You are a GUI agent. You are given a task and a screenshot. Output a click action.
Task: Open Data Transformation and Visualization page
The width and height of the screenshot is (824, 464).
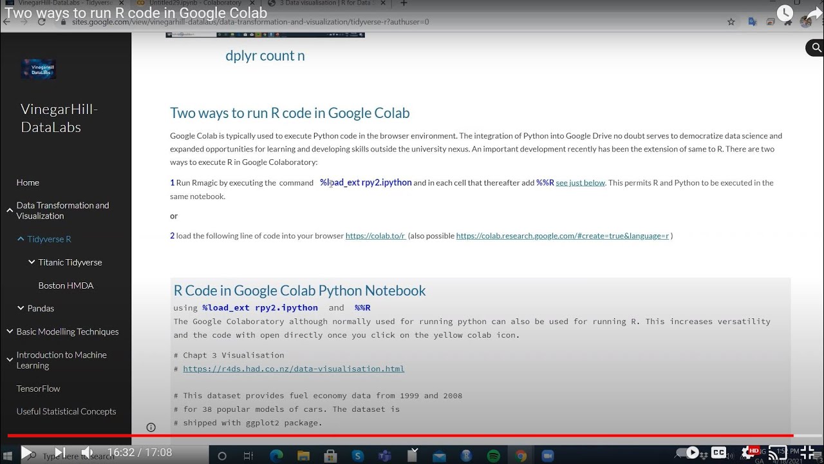(x=62, y=211)
